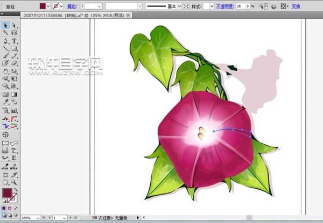Select the Rectangle tool

point(14,48)
